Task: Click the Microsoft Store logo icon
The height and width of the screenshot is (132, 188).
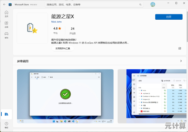Action: pyautogui.click(x=10, y=4)
